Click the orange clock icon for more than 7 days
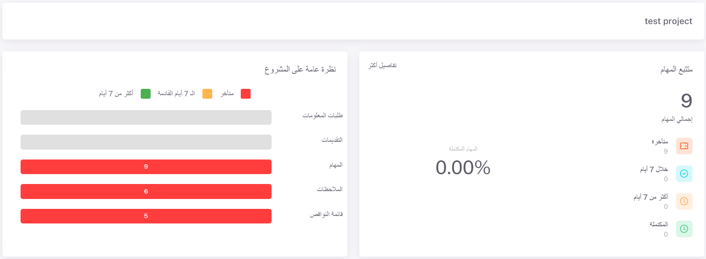The width and height of the screenshot is (706, 259). (x=684, y=201)
